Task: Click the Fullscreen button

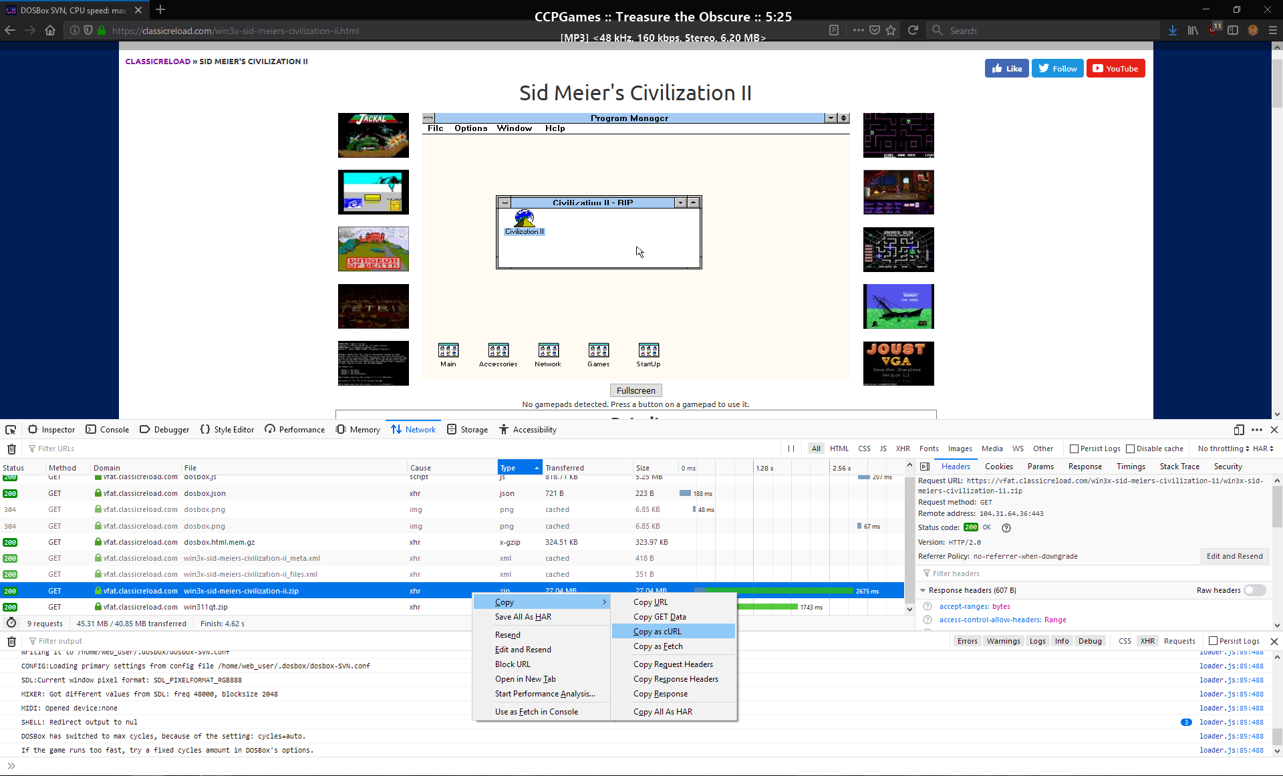Action: click(635, 391)
